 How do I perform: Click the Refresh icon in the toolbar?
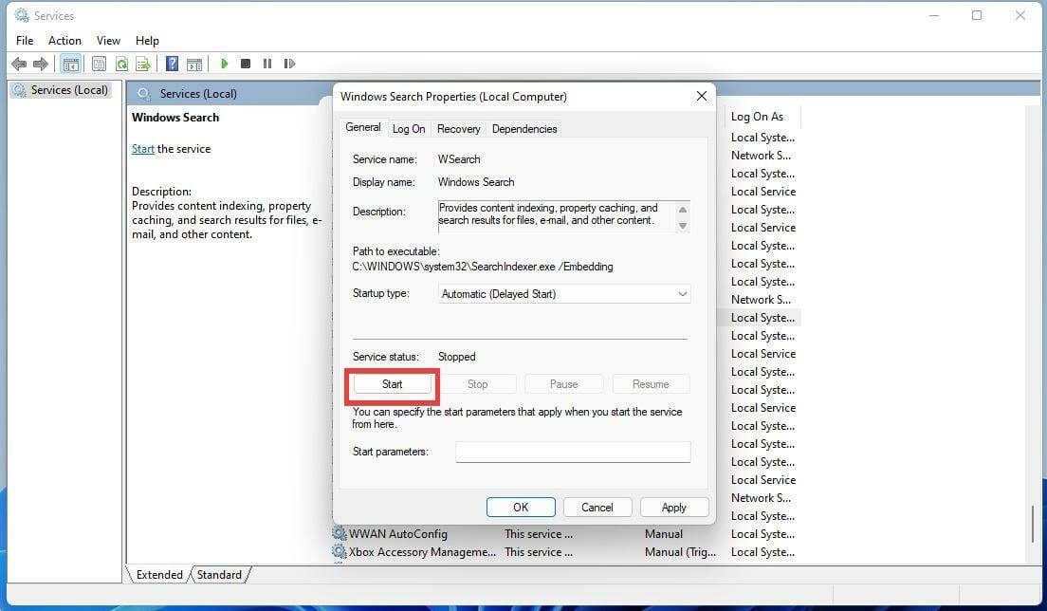pyautogui.click(x=121, y=64)
